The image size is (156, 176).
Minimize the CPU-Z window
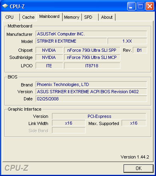(x=131, y=6)
